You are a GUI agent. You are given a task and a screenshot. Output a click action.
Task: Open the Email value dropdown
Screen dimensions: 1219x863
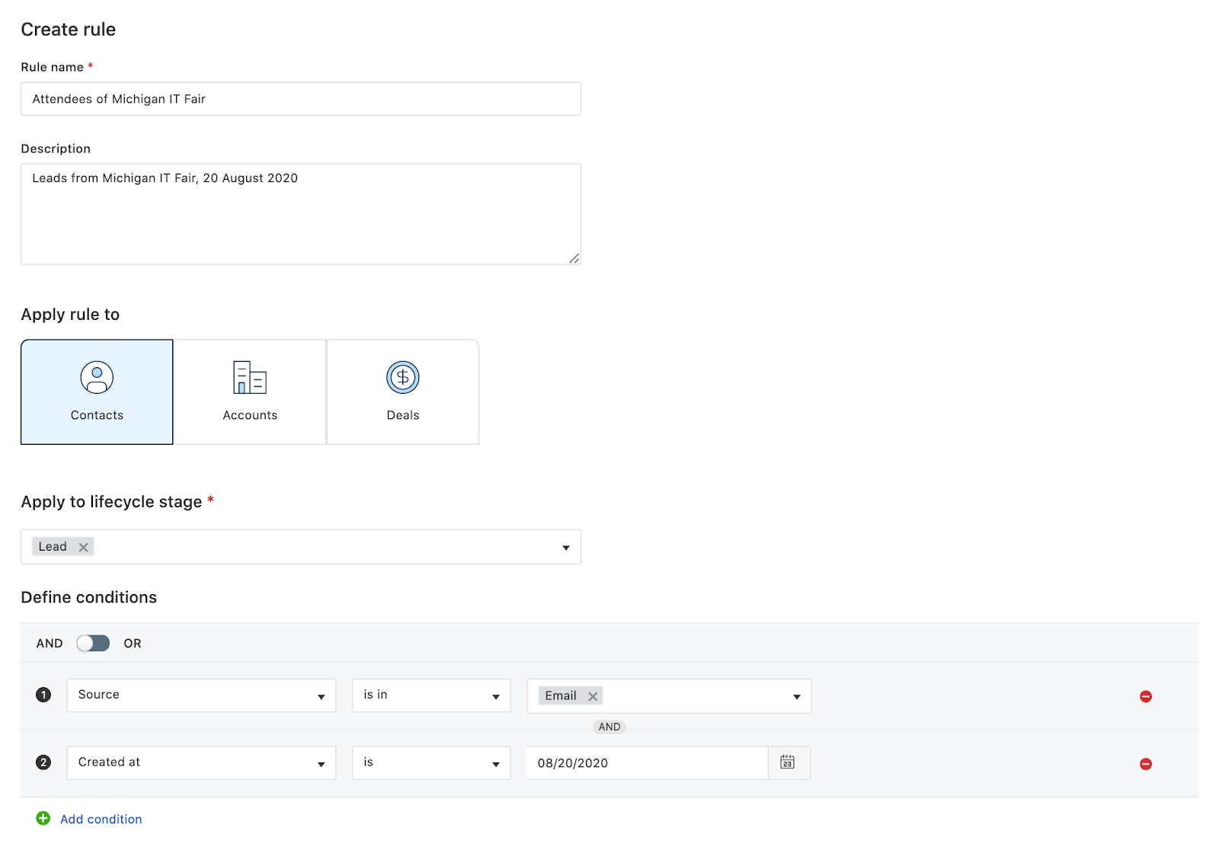point(796,696)
